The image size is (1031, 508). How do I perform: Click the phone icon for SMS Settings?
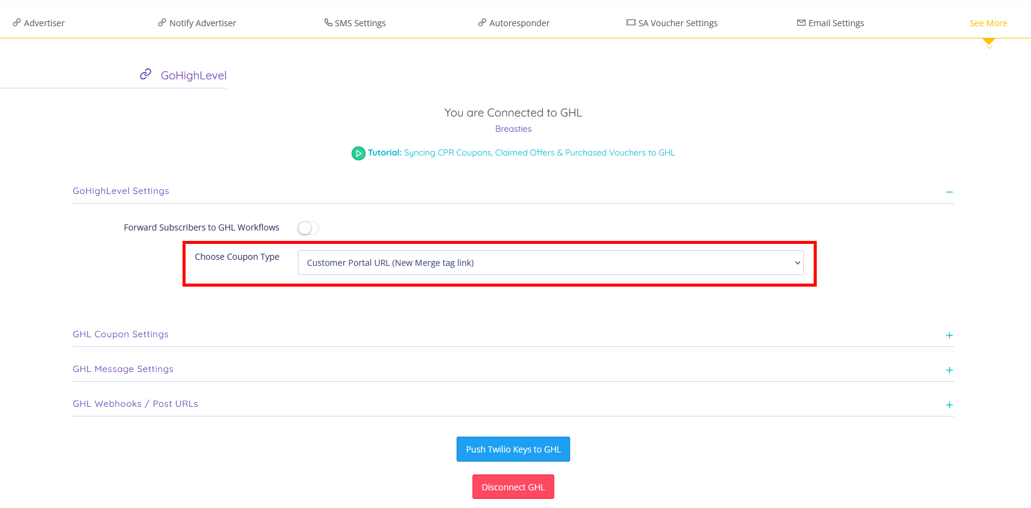pyautogui.click(x=328, y=23)
